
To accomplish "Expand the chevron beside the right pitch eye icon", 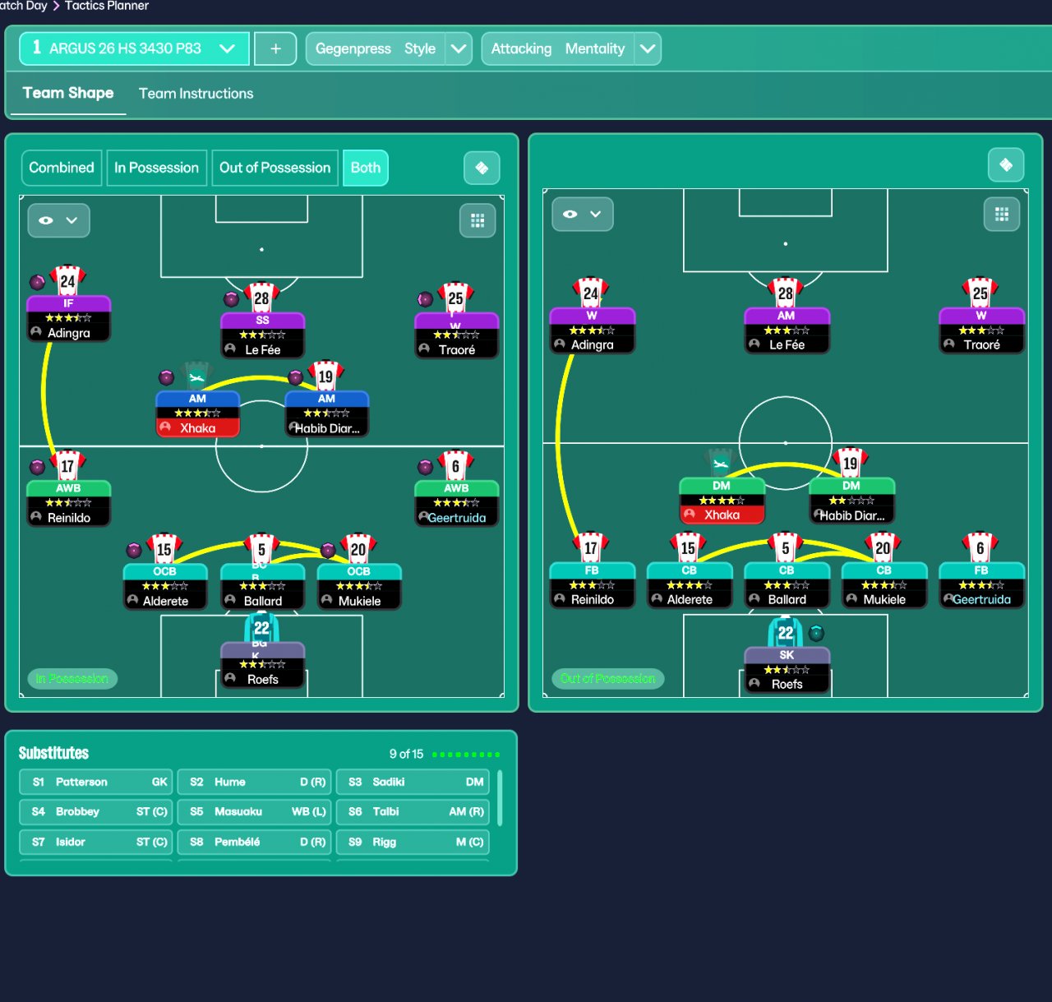I will click(596, 214).
